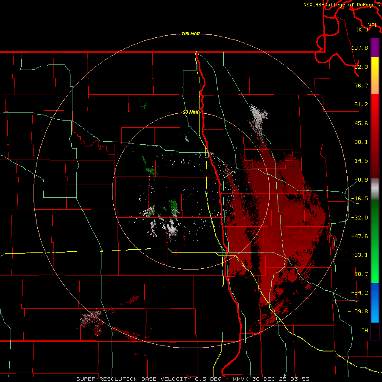Screen dimensions: 382x382
Task: Click the blue segment of the color bar
Action: pos(375,303)
